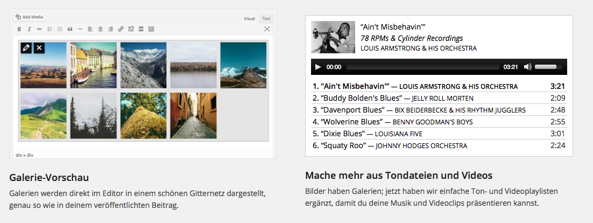Click the Add Media button
593x223 pixels.
[30, 17]
